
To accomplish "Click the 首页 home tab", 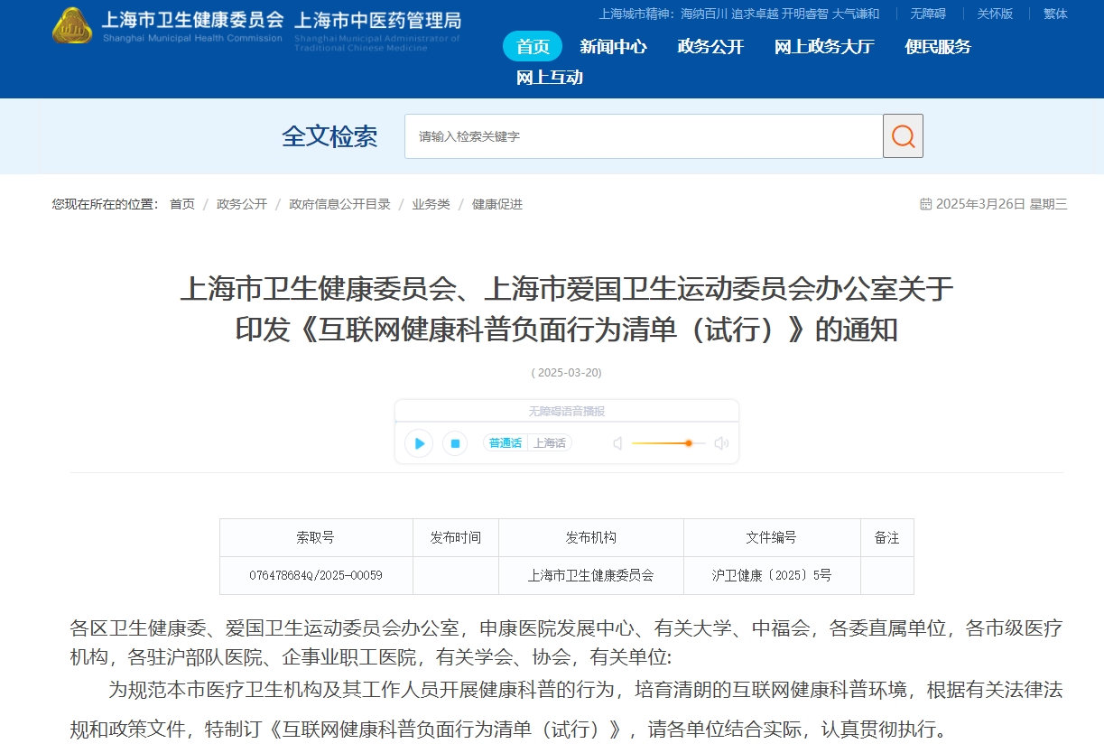I will pos(533,47).
